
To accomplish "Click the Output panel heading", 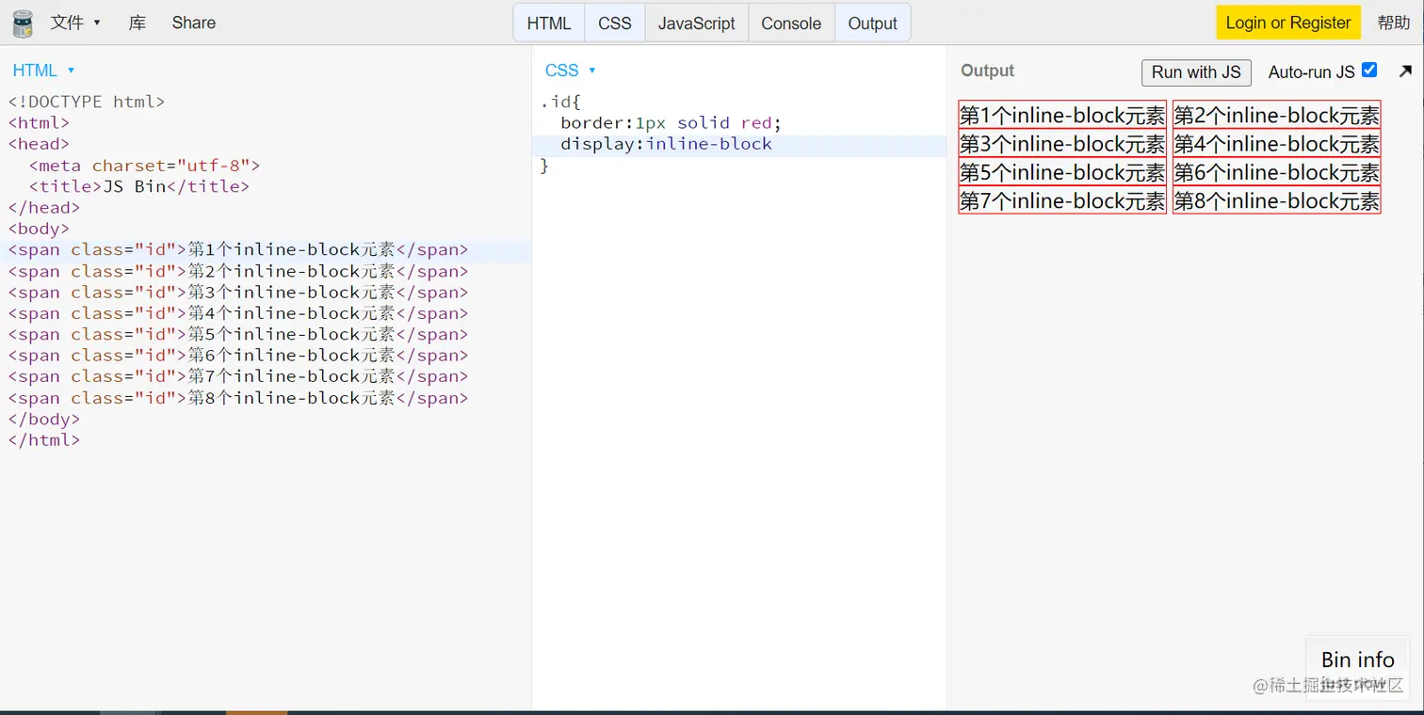I will pyautogui.click(x=987, y=71).
